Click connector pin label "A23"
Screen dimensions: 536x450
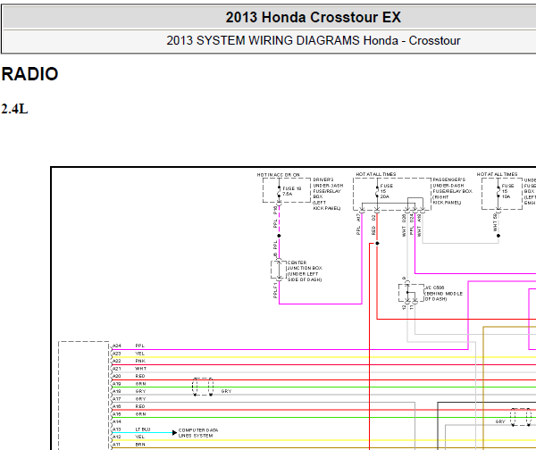[117, 354]
